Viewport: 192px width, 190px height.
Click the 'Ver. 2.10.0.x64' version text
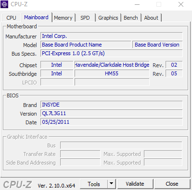(x=56, y=186)
